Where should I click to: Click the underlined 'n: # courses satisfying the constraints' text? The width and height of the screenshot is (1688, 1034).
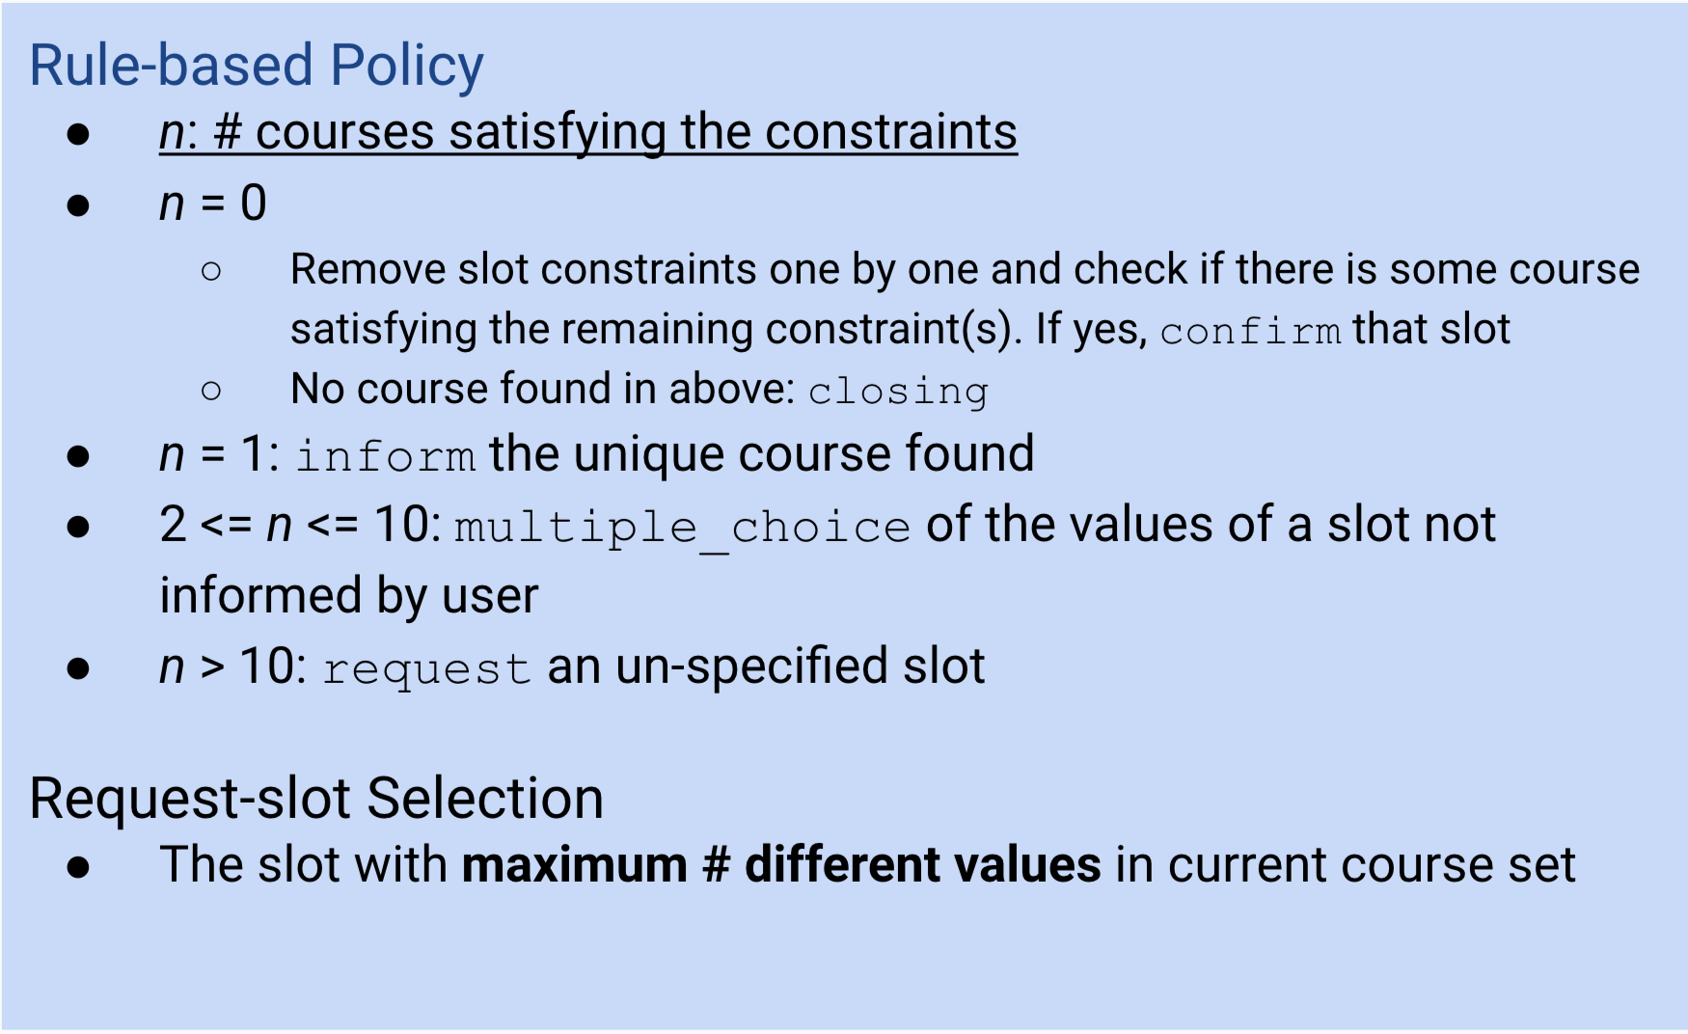click(587, 132)
